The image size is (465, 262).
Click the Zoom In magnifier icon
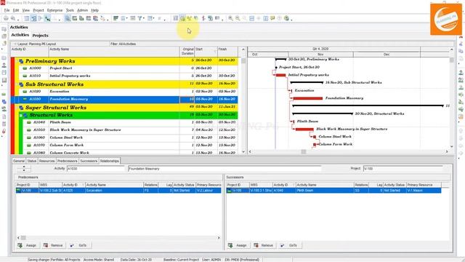pyautogui.click(x=230, y=18)
